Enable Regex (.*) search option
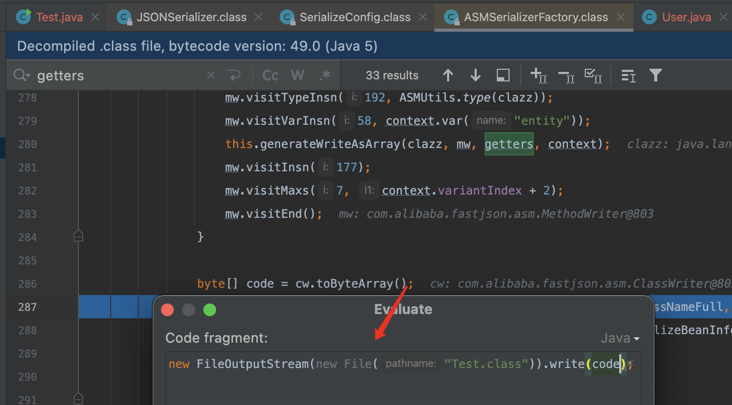732x405 pixels. point(325,76)
